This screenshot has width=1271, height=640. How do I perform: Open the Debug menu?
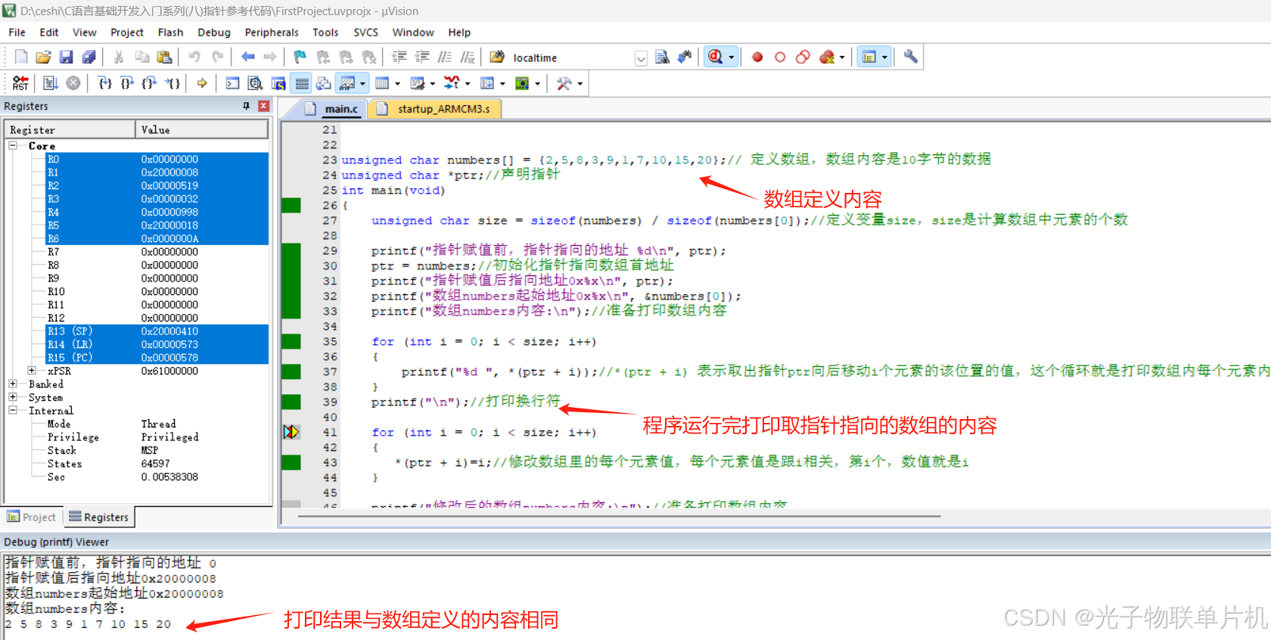click(214, 33)
